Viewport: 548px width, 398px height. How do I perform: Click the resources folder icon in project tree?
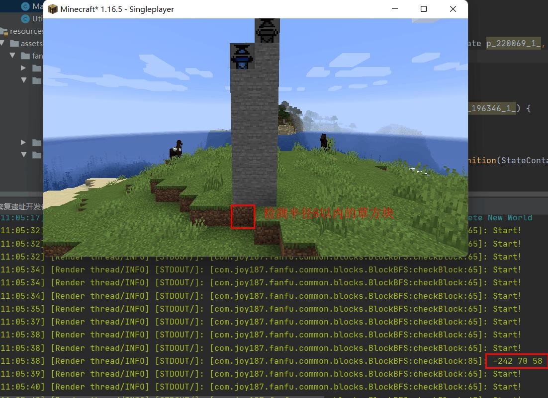(x=4, y=31)
